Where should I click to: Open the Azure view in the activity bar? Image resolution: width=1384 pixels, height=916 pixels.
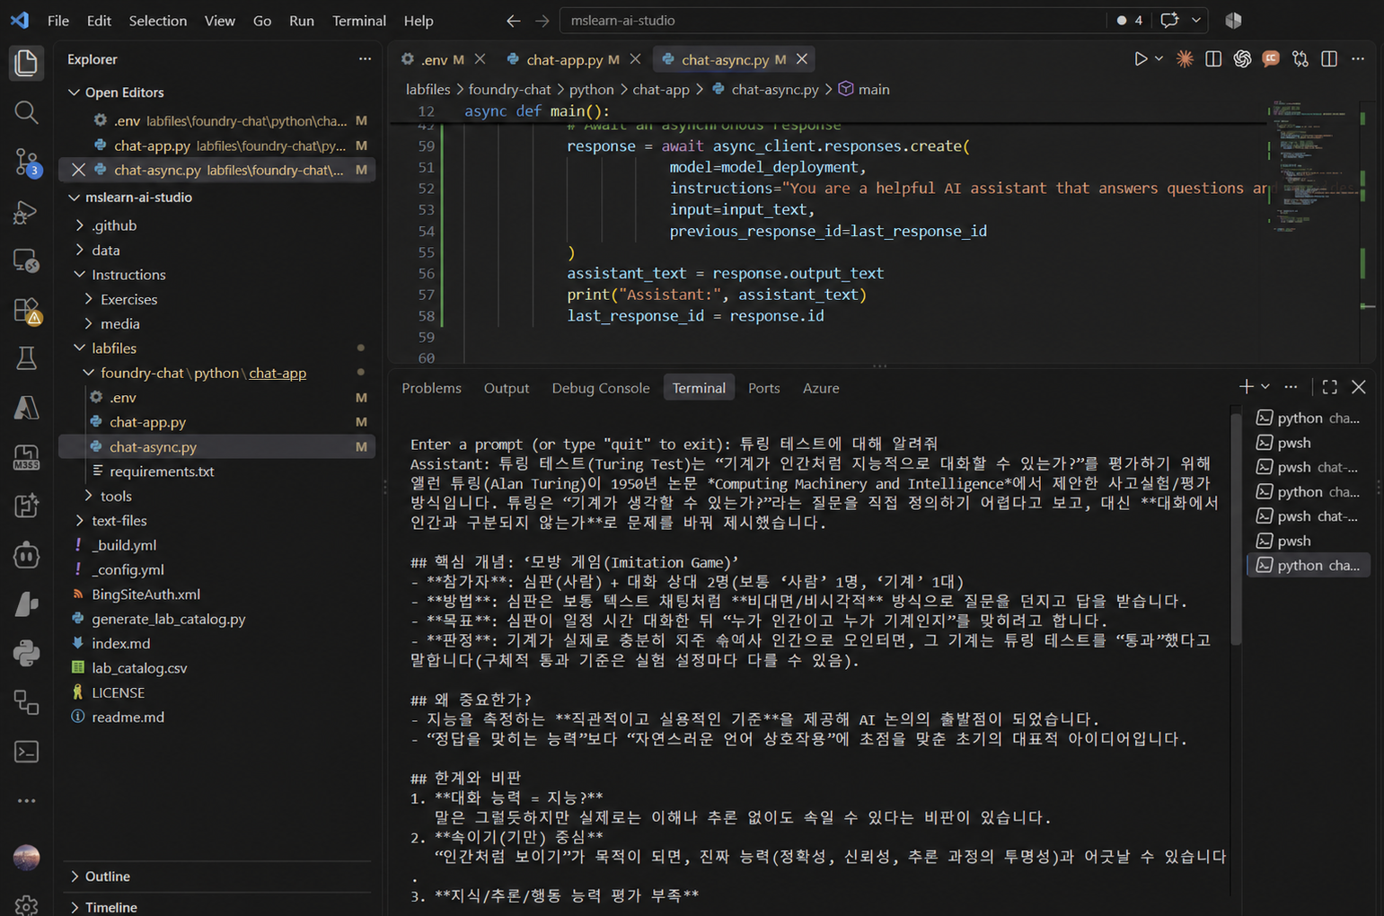point(26,409)
